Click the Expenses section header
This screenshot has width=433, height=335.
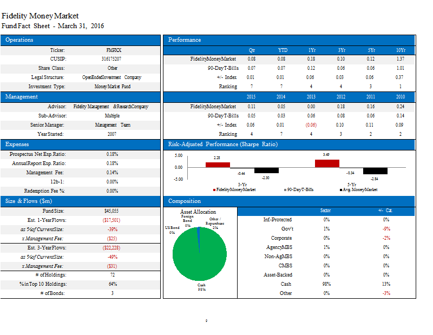(80, 144)
